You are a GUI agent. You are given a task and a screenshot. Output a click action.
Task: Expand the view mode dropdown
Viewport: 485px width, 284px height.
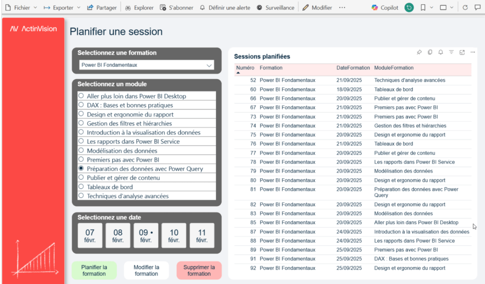click(451, 8)
